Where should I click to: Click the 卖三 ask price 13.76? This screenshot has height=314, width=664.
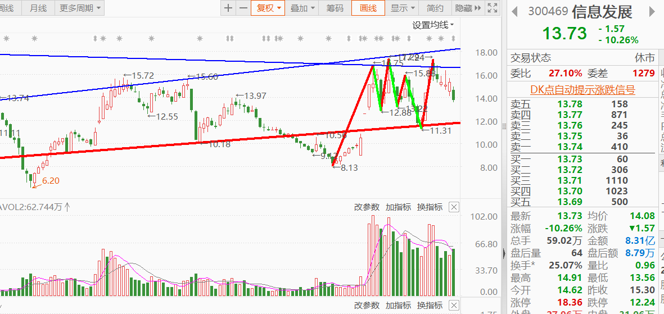click(570, 125)
